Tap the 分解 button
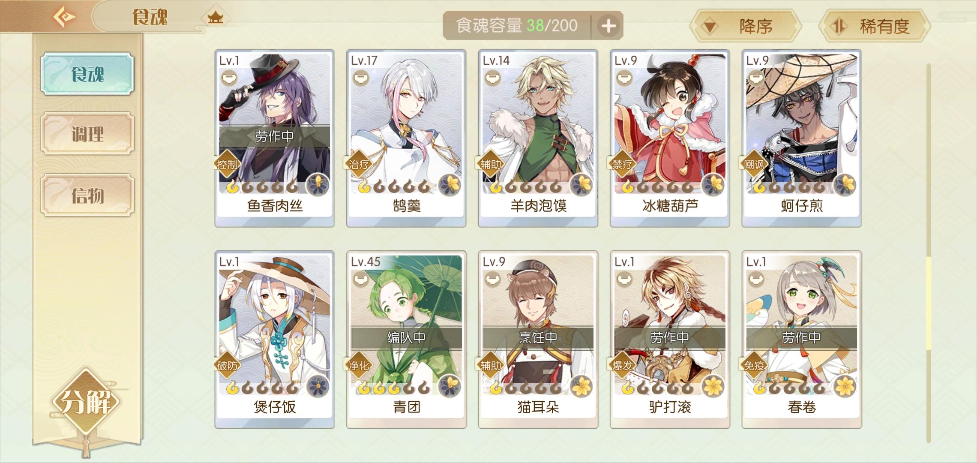Image resolution: width=977 pixels, height=463 pixels. point(86,402)
